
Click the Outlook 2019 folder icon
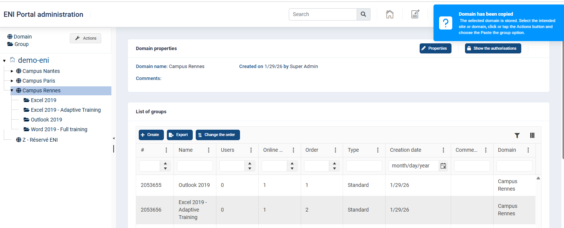[x=26, y=120]
